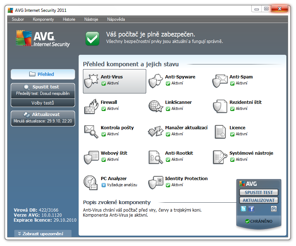Open the Anti-Spyware component icon
The image size is (296, 246).
pos(156,81)
